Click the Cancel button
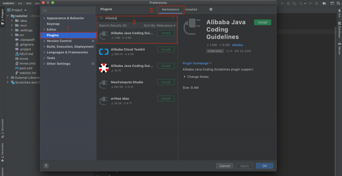The height and width of the screenshot is (176, 342). click(225, 166)
